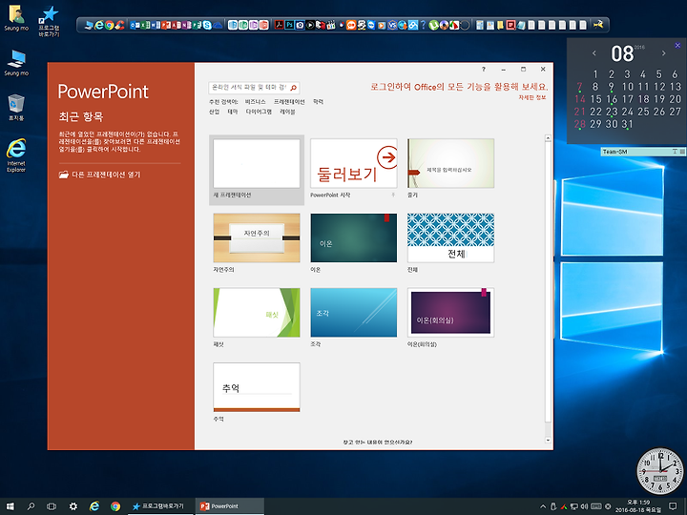Close the calendar widget
687x515 pixels.
[x=677, y=46]
